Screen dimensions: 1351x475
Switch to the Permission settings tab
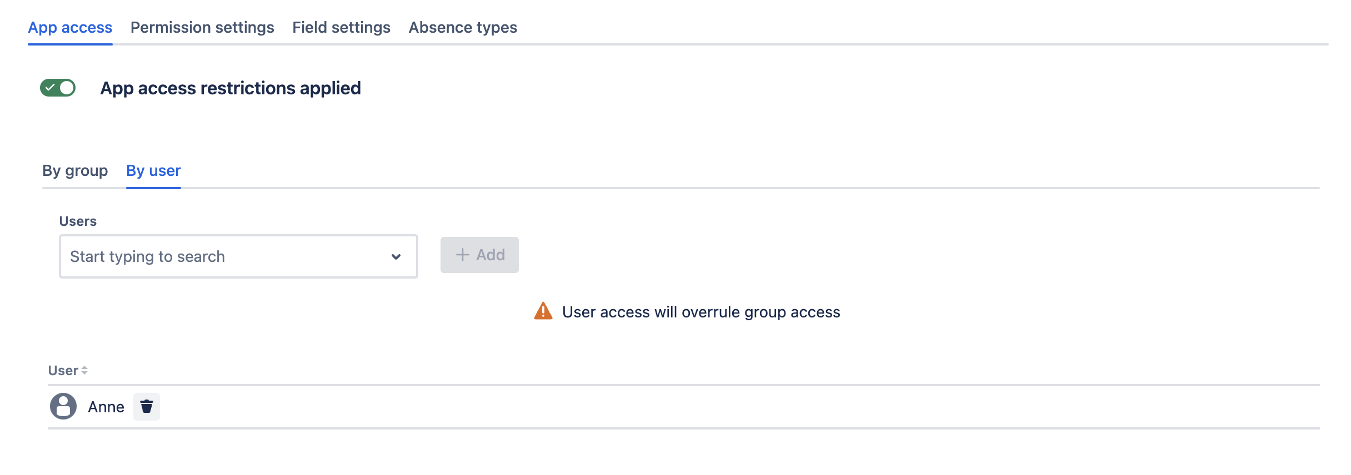click(202, 27)
